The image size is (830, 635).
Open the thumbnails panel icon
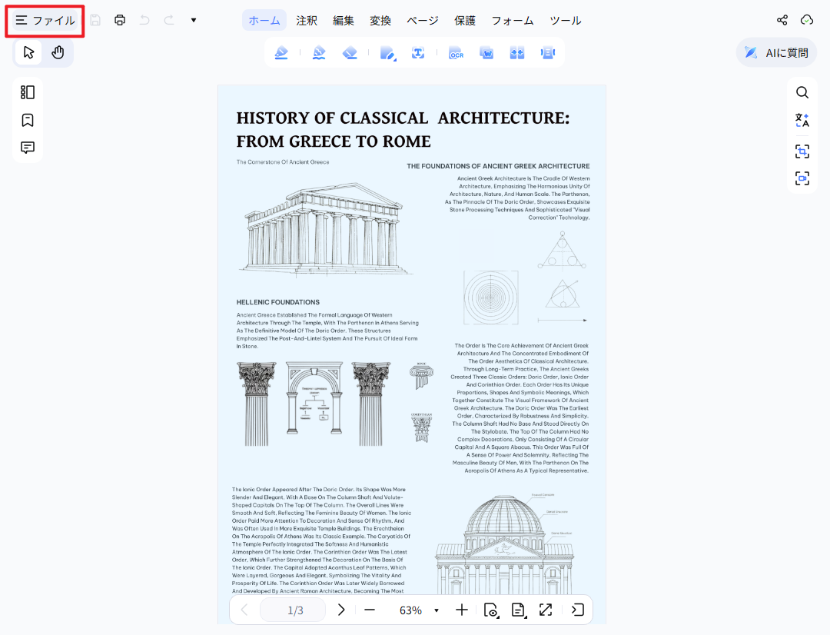click(28, 92)
